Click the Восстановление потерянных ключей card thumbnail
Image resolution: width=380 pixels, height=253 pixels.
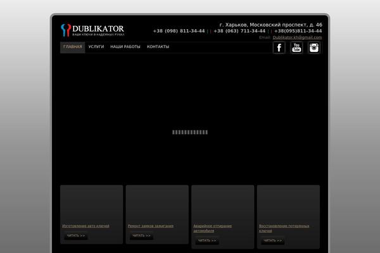click(x=288, y=204)
